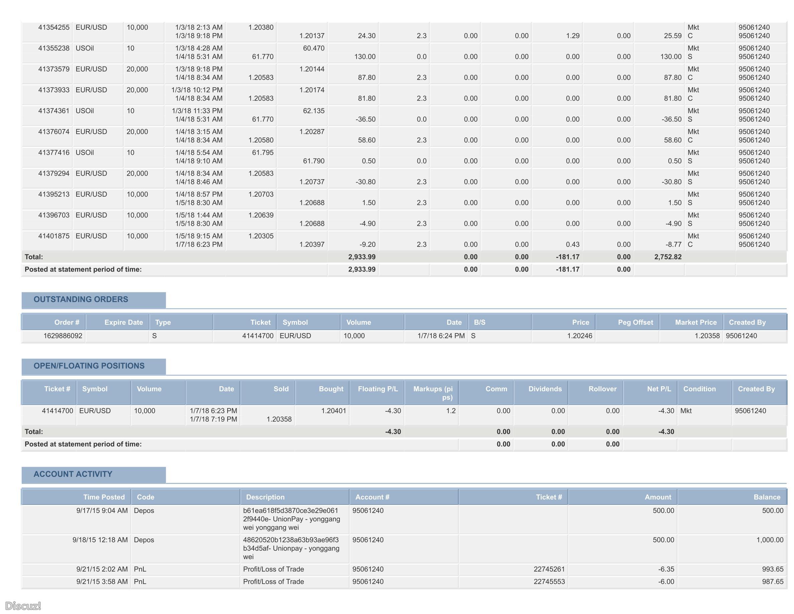Screen dimensions: 794x614
Task: Click the gross P/L value 130.00 for ticket 41355238
Action: tap(365, 57)
